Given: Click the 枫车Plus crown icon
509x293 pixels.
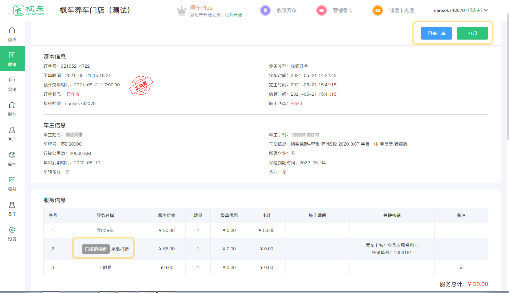Looking at the screenshot, I should point(181,11).
